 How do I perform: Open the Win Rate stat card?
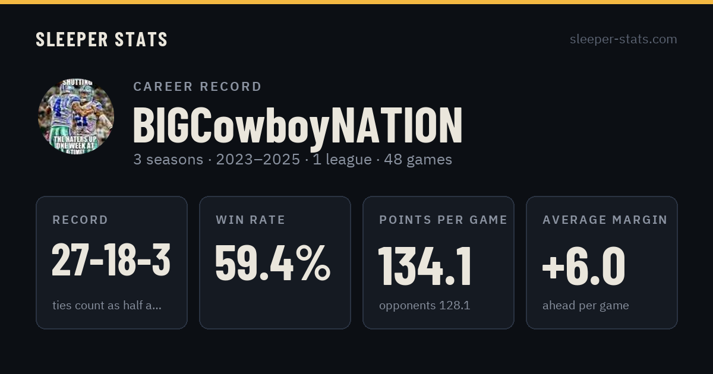click(275, 262)
